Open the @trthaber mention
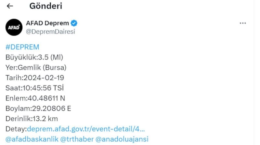Viewport: 260px width, 145px height. click(x=76, y=139)
